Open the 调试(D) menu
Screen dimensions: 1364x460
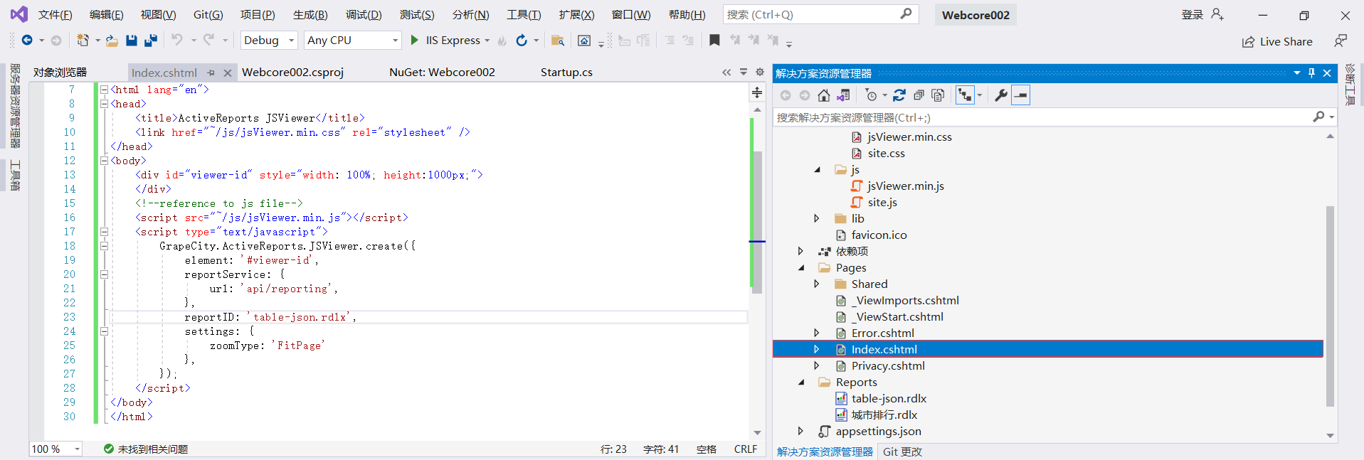[364, 14]
